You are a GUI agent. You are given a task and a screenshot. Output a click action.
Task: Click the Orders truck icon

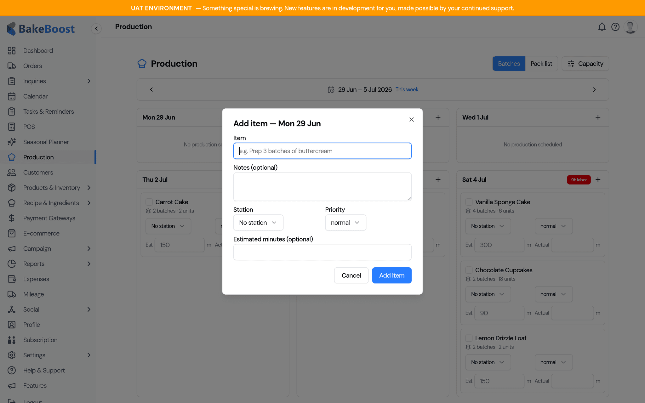coord(12,66)
